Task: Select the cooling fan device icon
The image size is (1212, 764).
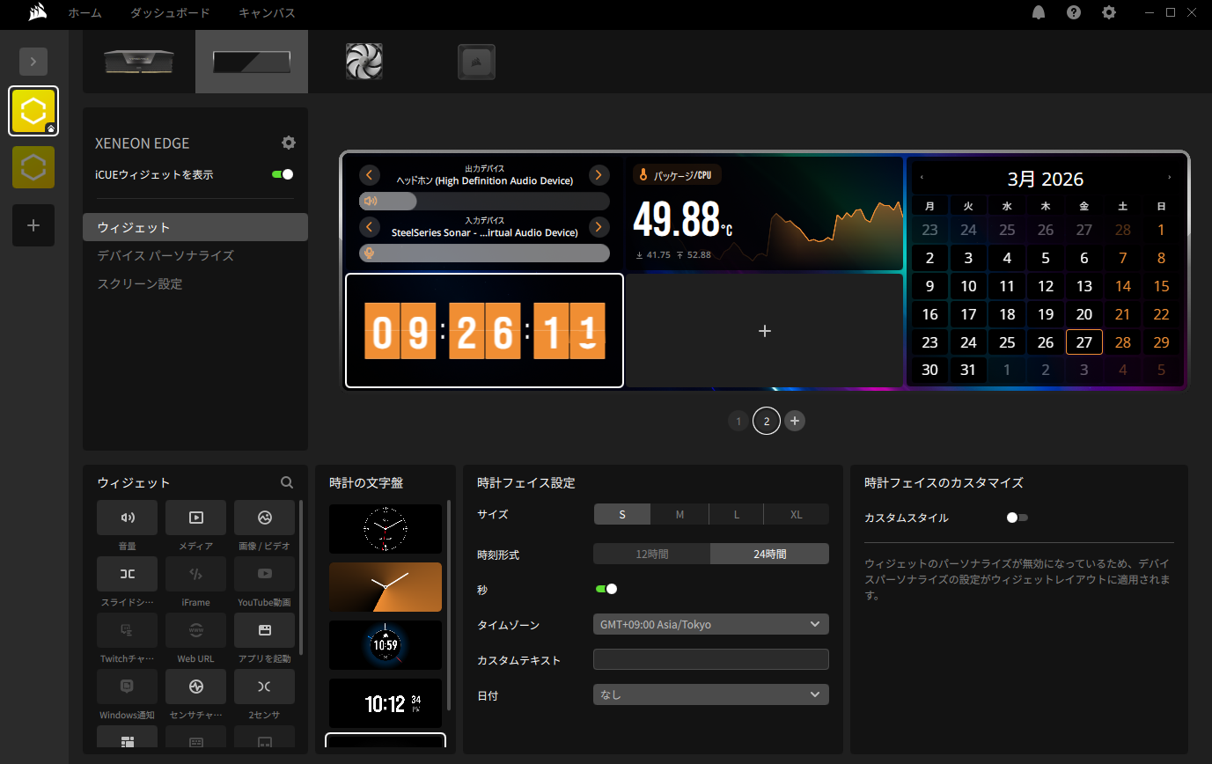Action: (x=364, y=62)
